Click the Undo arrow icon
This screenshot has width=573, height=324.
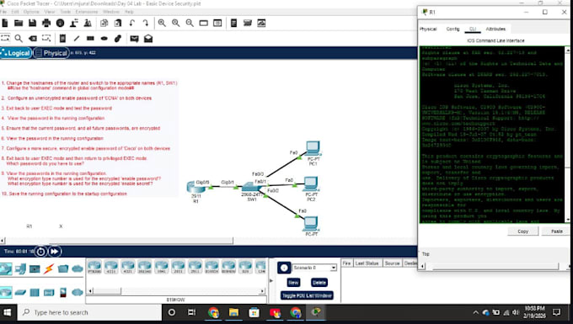click(x=132, y=24)
